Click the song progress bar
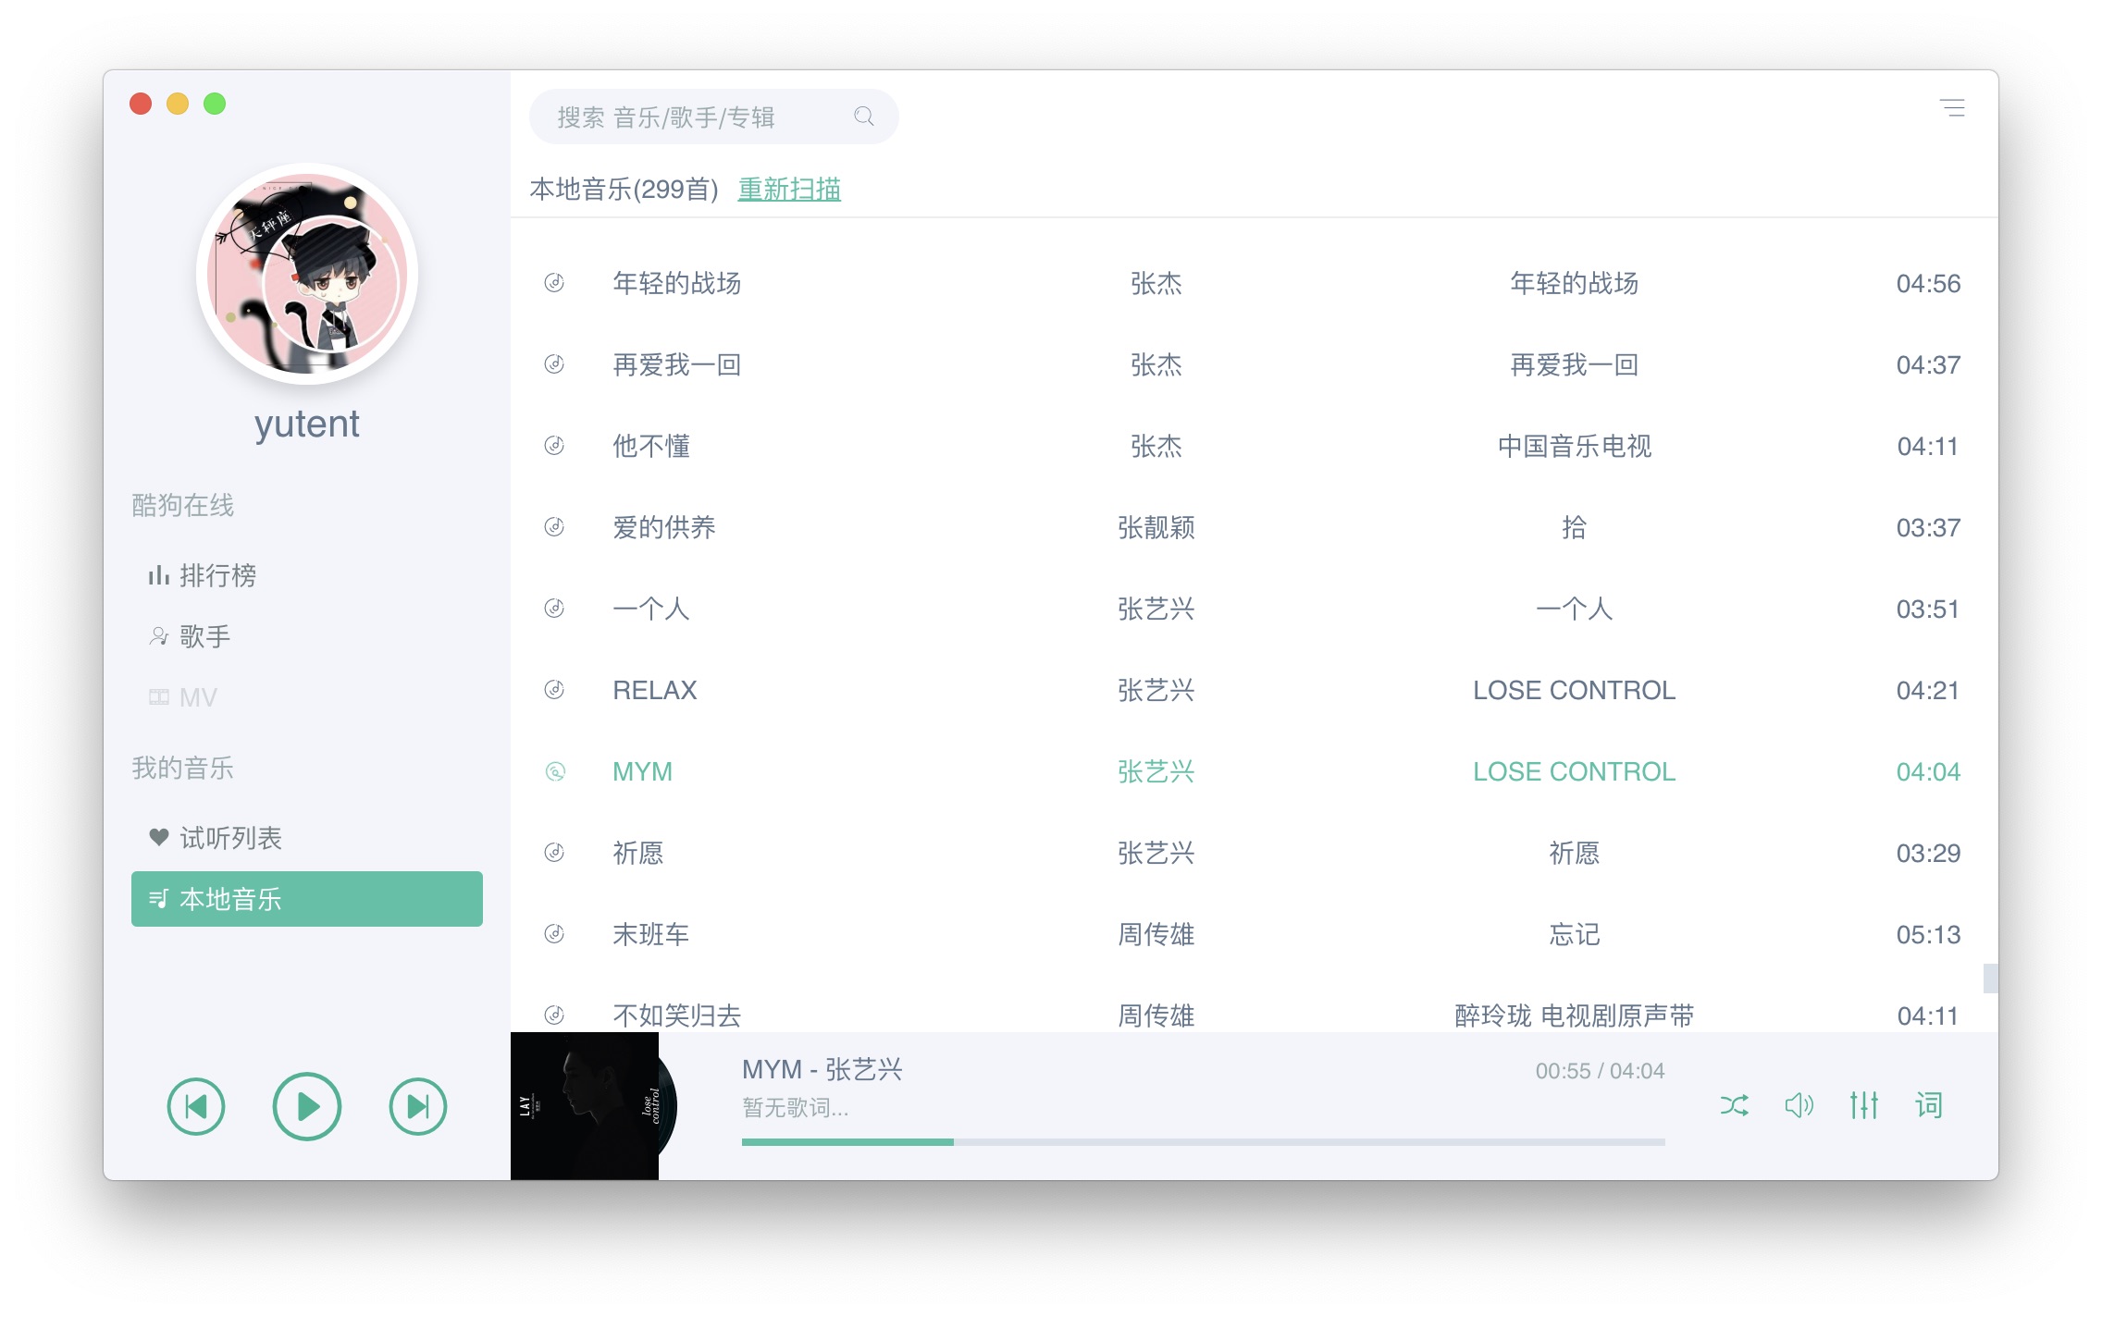2102x1317 pixels. [1203, 1142]
